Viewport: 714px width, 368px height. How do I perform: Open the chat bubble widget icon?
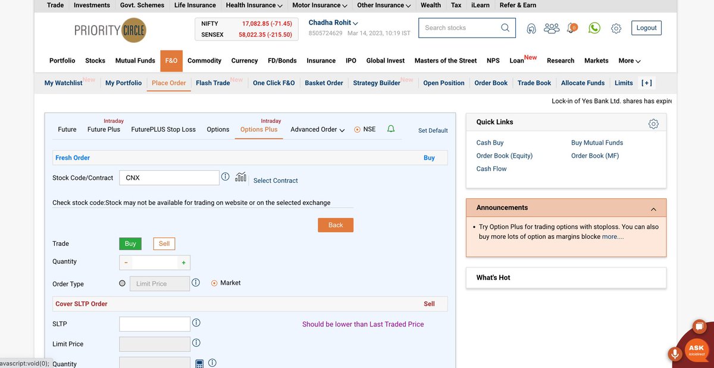click(700, 326)
